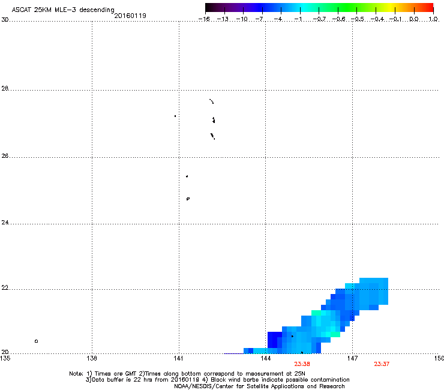Screen dimensions: 444x390
Task: Click the plot title "ASCAT 25KM MLE-3 descending"
Action: (x=63, y=10)
